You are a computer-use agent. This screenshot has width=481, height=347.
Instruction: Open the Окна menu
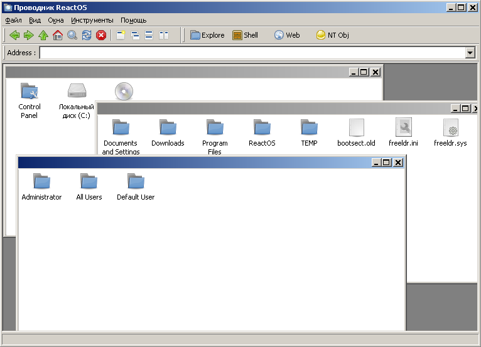click(55, 20)
